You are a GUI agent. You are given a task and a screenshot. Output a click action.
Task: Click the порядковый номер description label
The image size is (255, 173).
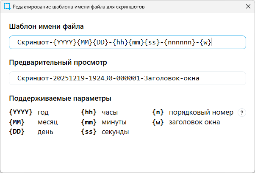click(x=201, y=113)
